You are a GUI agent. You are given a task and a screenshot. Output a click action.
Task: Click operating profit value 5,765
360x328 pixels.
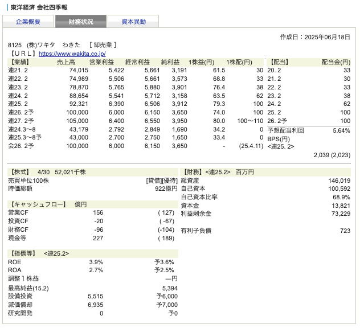116,87
